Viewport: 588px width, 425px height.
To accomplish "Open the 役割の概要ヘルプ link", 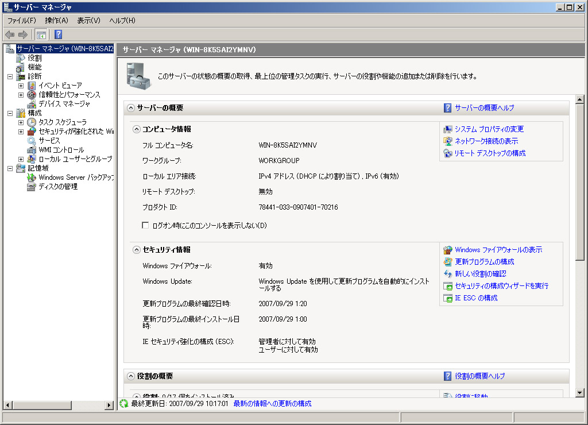I will (480, 376).
